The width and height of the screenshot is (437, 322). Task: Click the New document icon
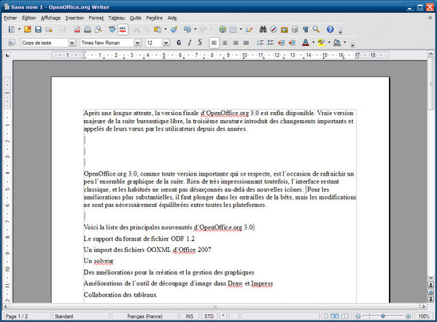(x=12, y=29)
